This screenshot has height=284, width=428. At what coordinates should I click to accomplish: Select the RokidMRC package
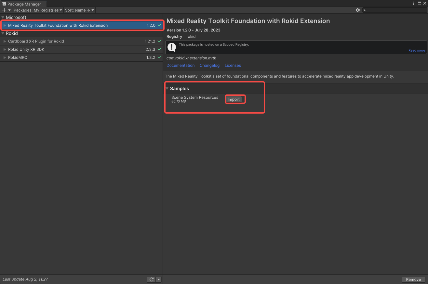point(81,57)
